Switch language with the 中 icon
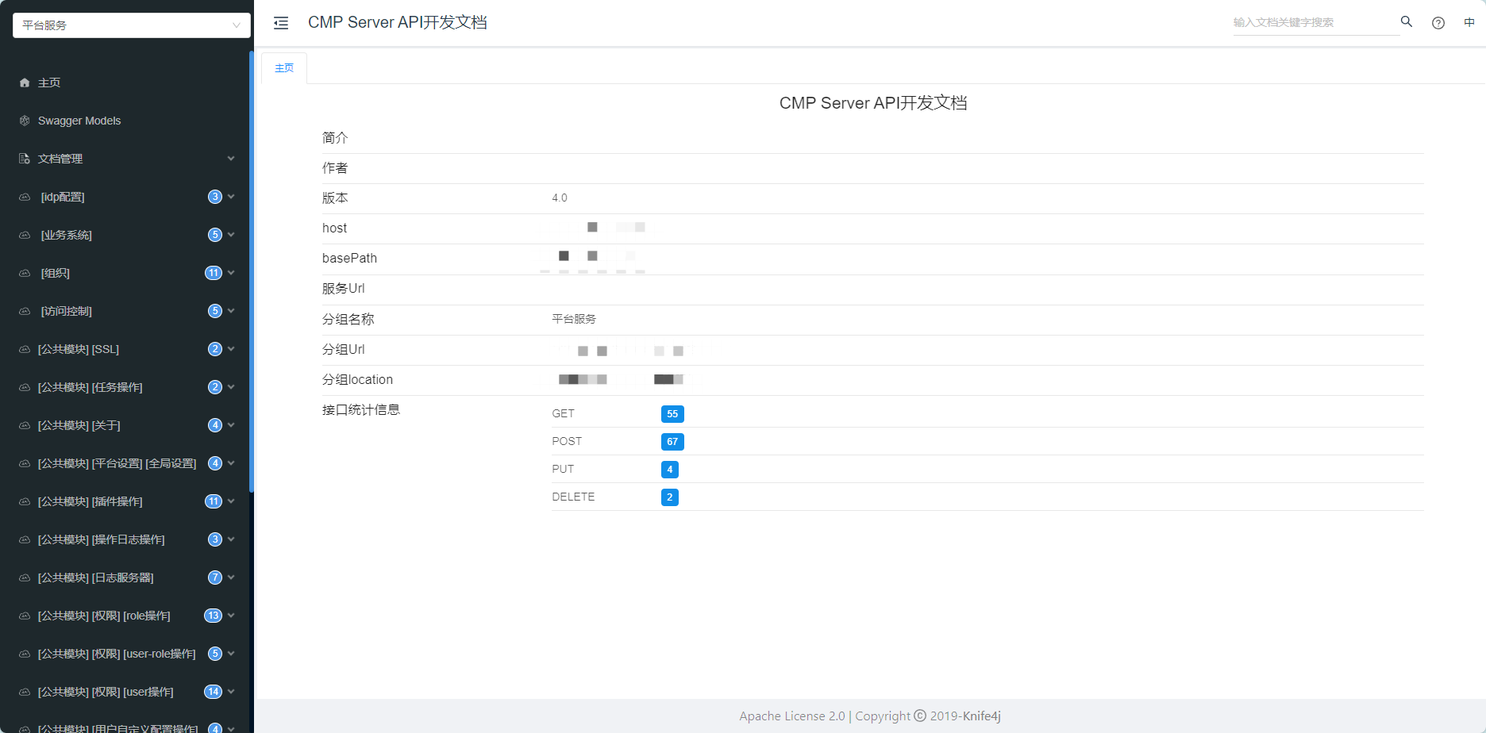1486x733 pixels. tap(1469, 22)
